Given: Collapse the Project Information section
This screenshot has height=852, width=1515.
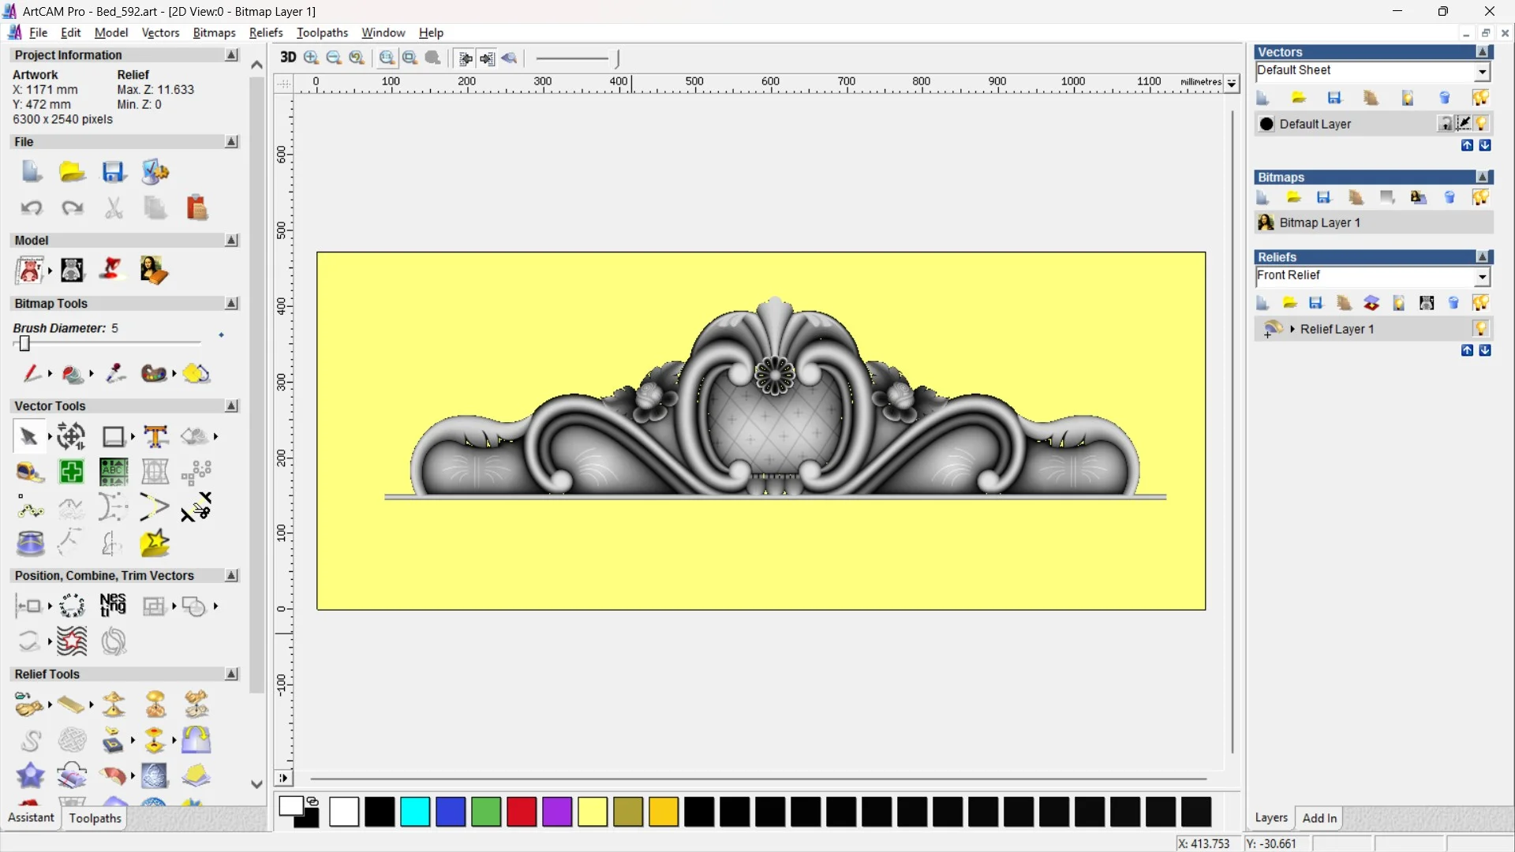Looking at the screenshot, I should (231, 55).
